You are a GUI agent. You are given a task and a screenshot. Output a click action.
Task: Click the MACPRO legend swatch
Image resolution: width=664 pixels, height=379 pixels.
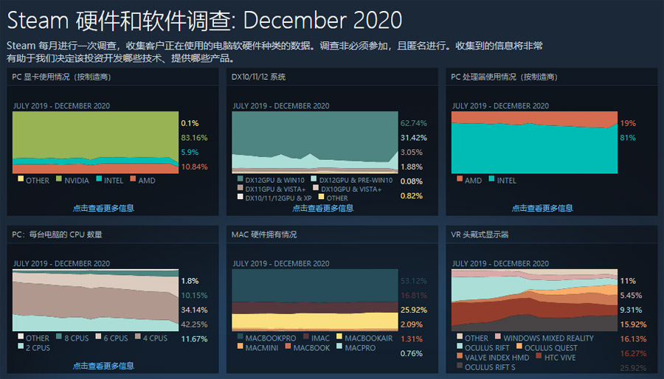339,346
